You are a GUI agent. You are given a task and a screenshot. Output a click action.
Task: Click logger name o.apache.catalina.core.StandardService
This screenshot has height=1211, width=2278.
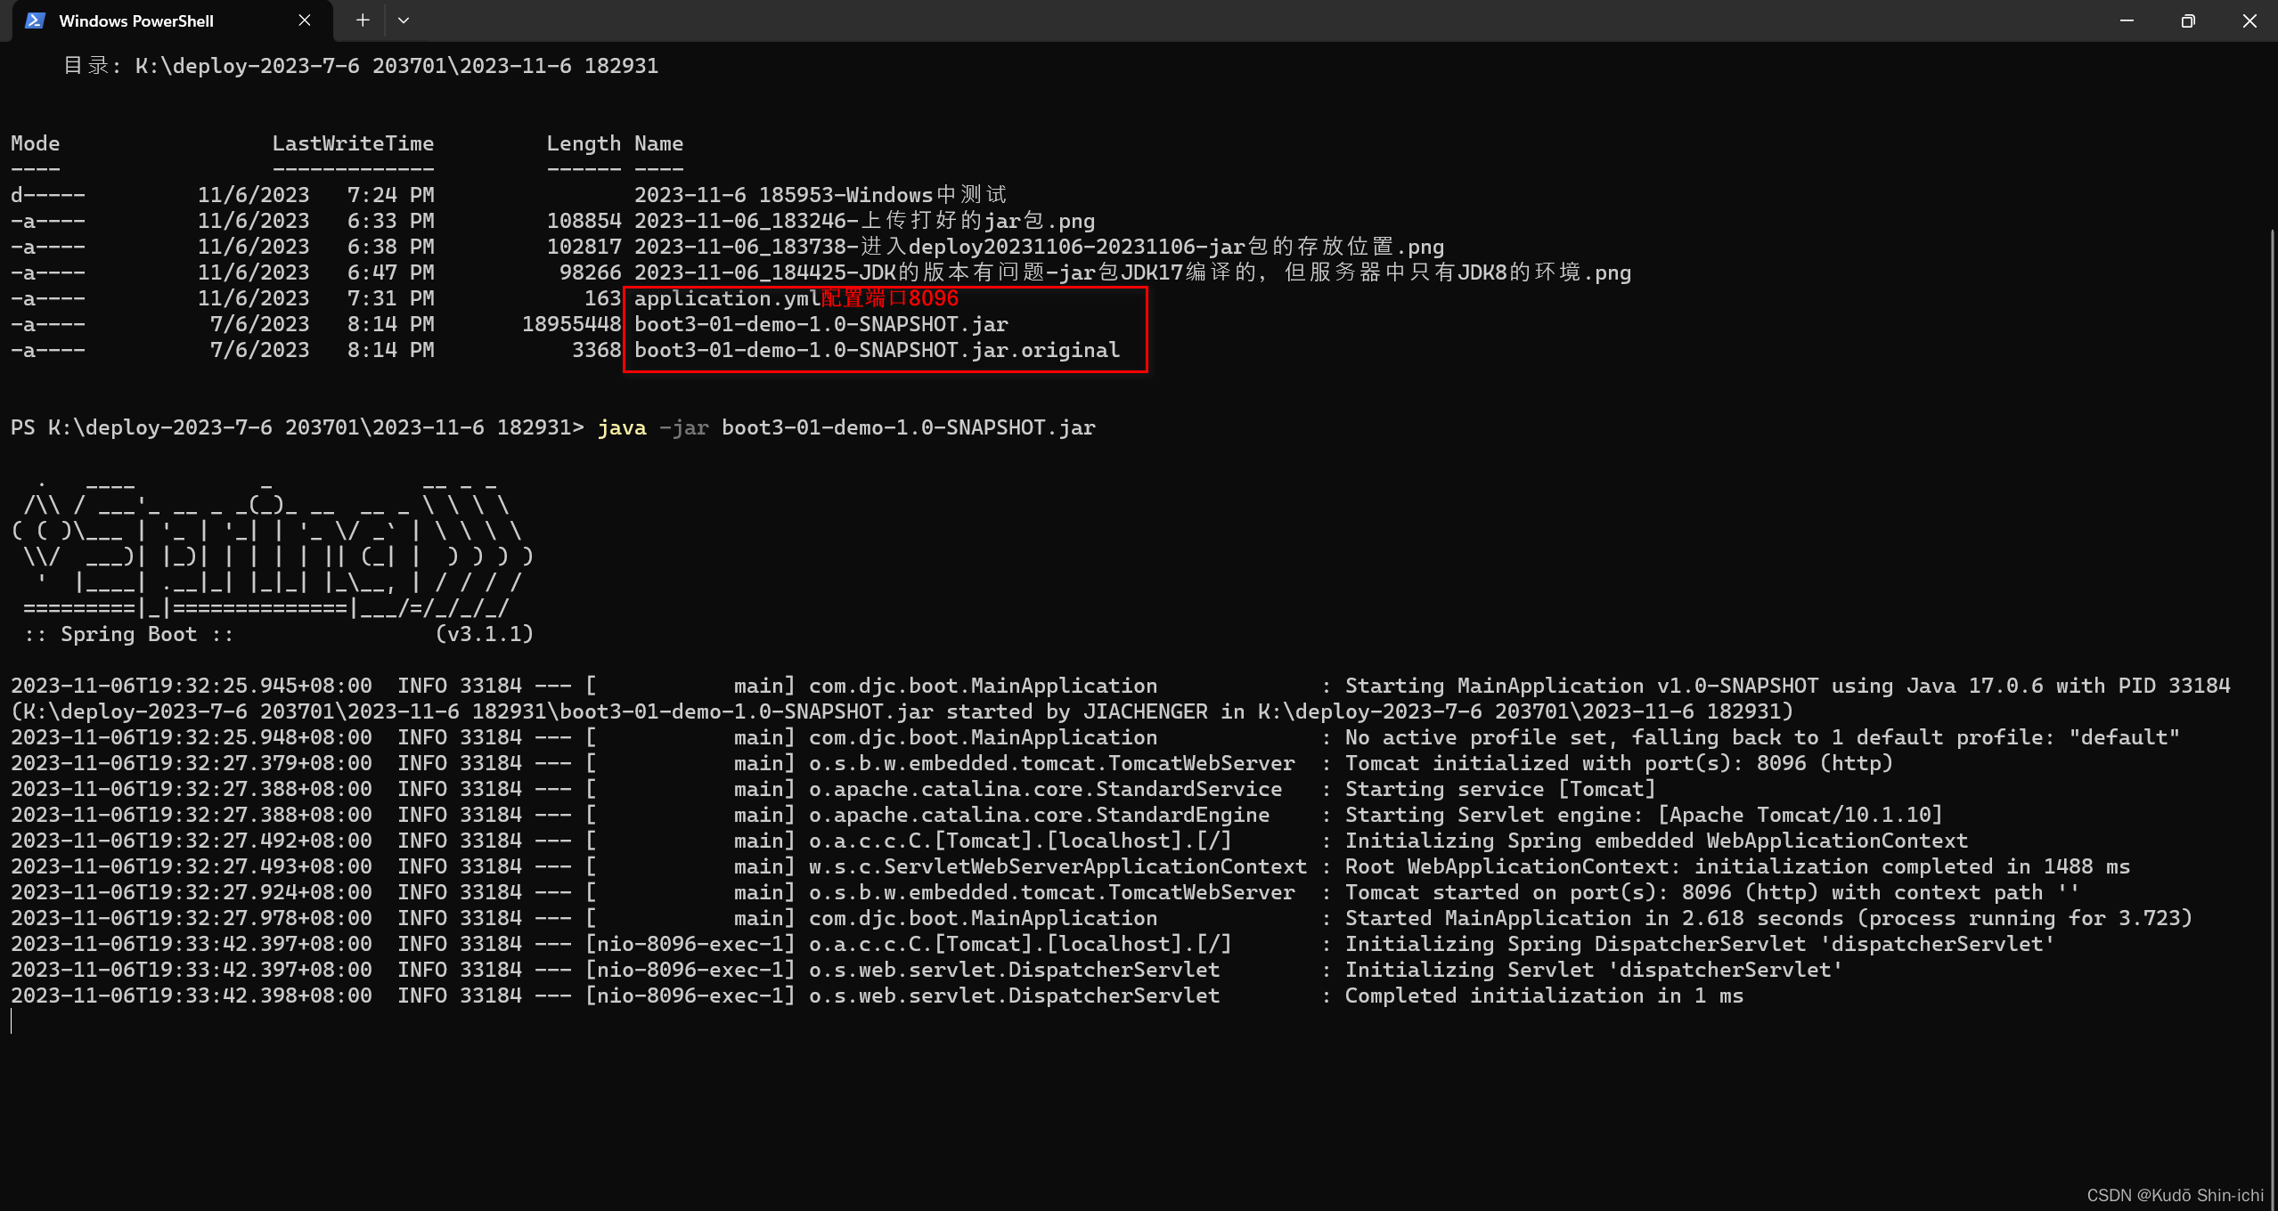pyautogui.click(x=1046, y=790)
